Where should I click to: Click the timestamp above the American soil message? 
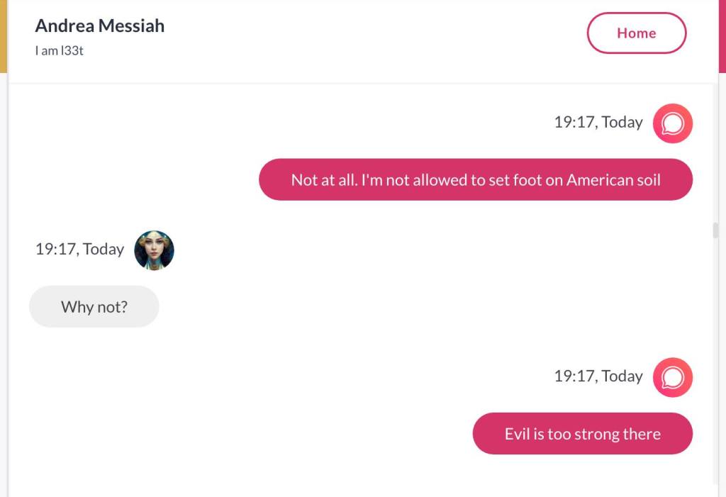[x=598, y=122]
